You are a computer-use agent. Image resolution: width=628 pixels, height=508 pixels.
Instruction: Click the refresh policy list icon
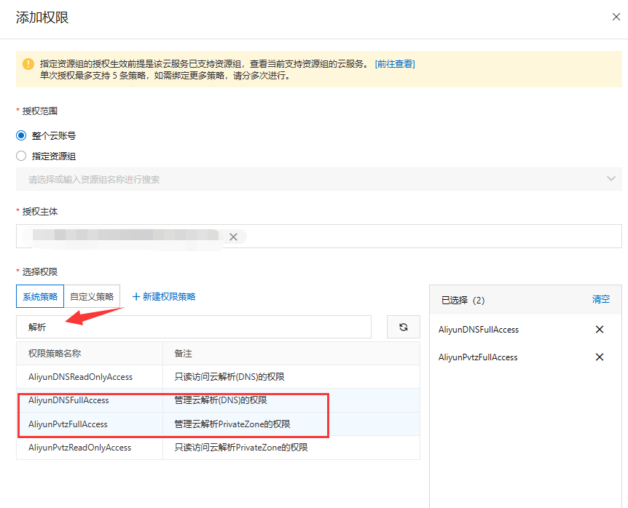(403, 328)
